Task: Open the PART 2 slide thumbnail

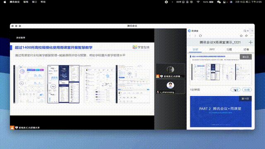Action: pos(221,111)
